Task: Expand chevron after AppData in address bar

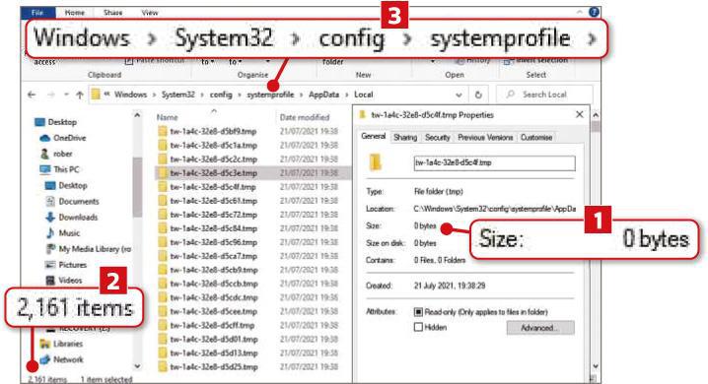Action: (x=347, y=95)
